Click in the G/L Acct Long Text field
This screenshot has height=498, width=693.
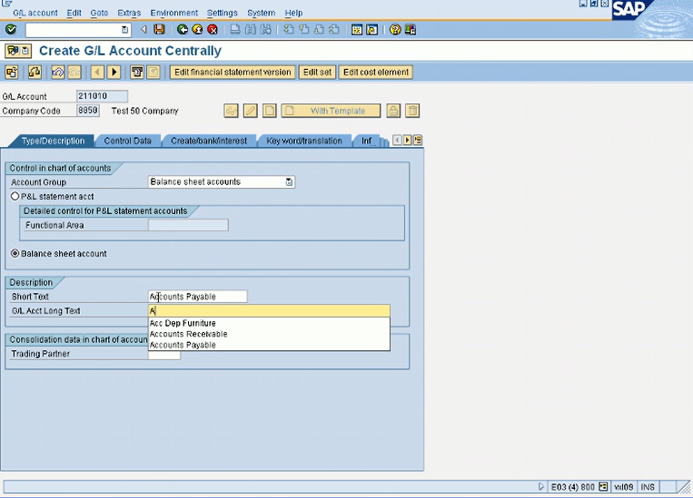(269, 311)
